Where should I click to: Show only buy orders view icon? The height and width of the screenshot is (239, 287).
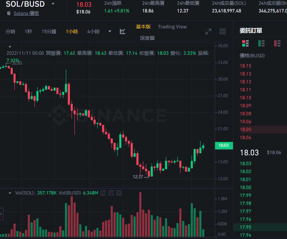(x=261, y=43)
